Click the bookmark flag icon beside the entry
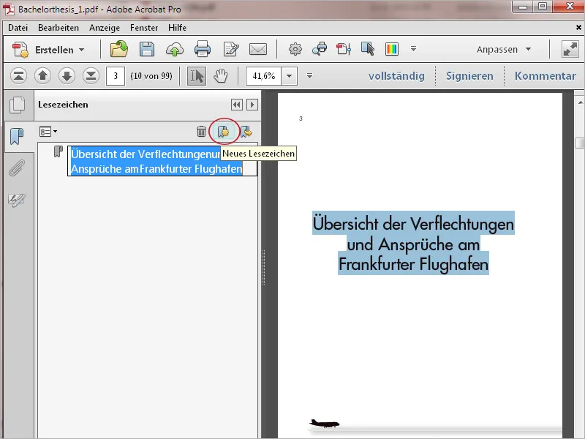The height and width of the screenshot is (439, 585). [58, 151]
